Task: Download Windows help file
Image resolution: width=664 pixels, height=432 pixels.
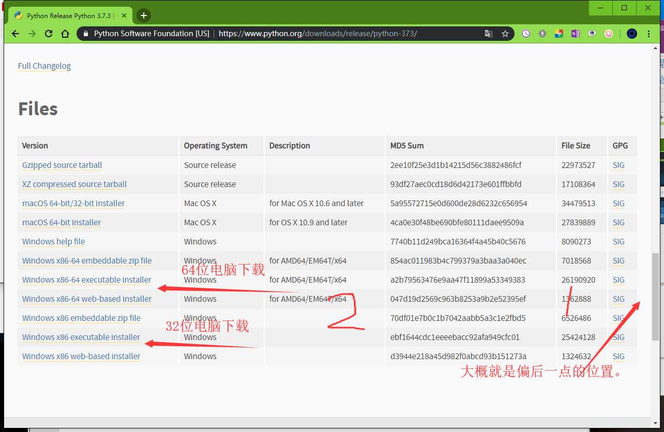Action: pyautogui.click(x=53, y=242)
